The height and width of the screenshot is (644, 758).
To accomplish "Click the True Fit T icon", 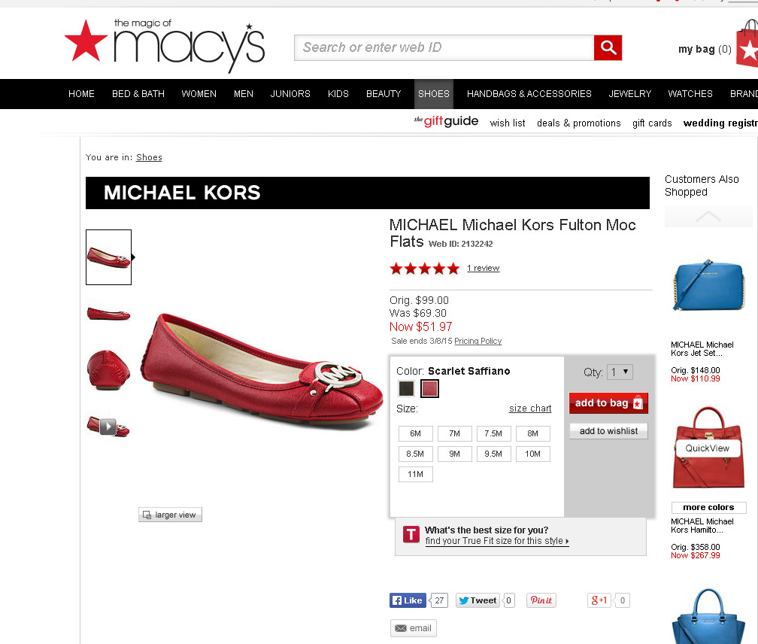I will pos(411,534).
